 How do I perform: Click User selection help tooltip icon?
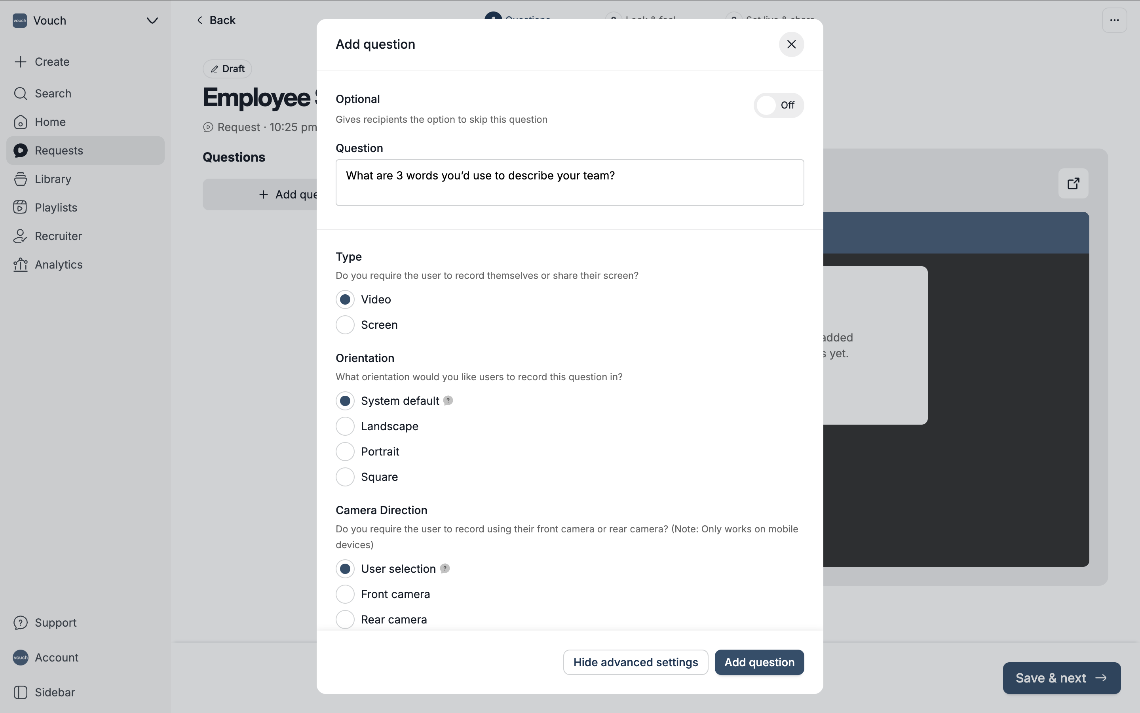tap(445, 568)
